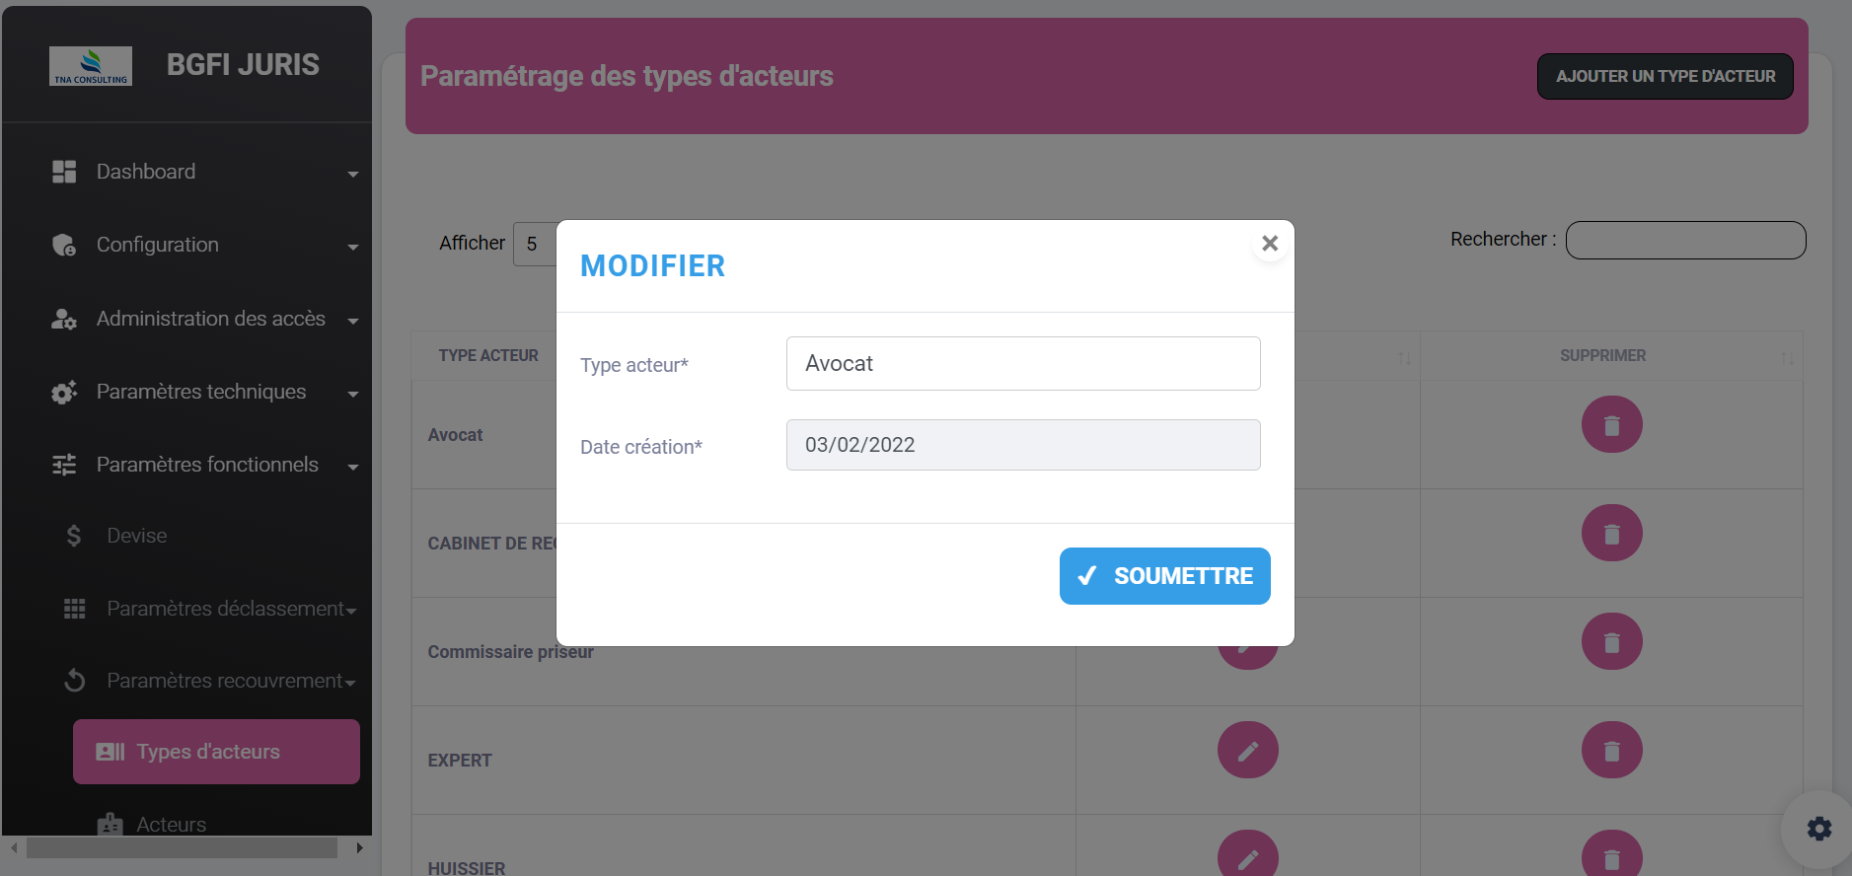The image size is (1852, 876).
Task: Click the Devise dollar icon
Action: pyautogui.click(x=74, y=536)
